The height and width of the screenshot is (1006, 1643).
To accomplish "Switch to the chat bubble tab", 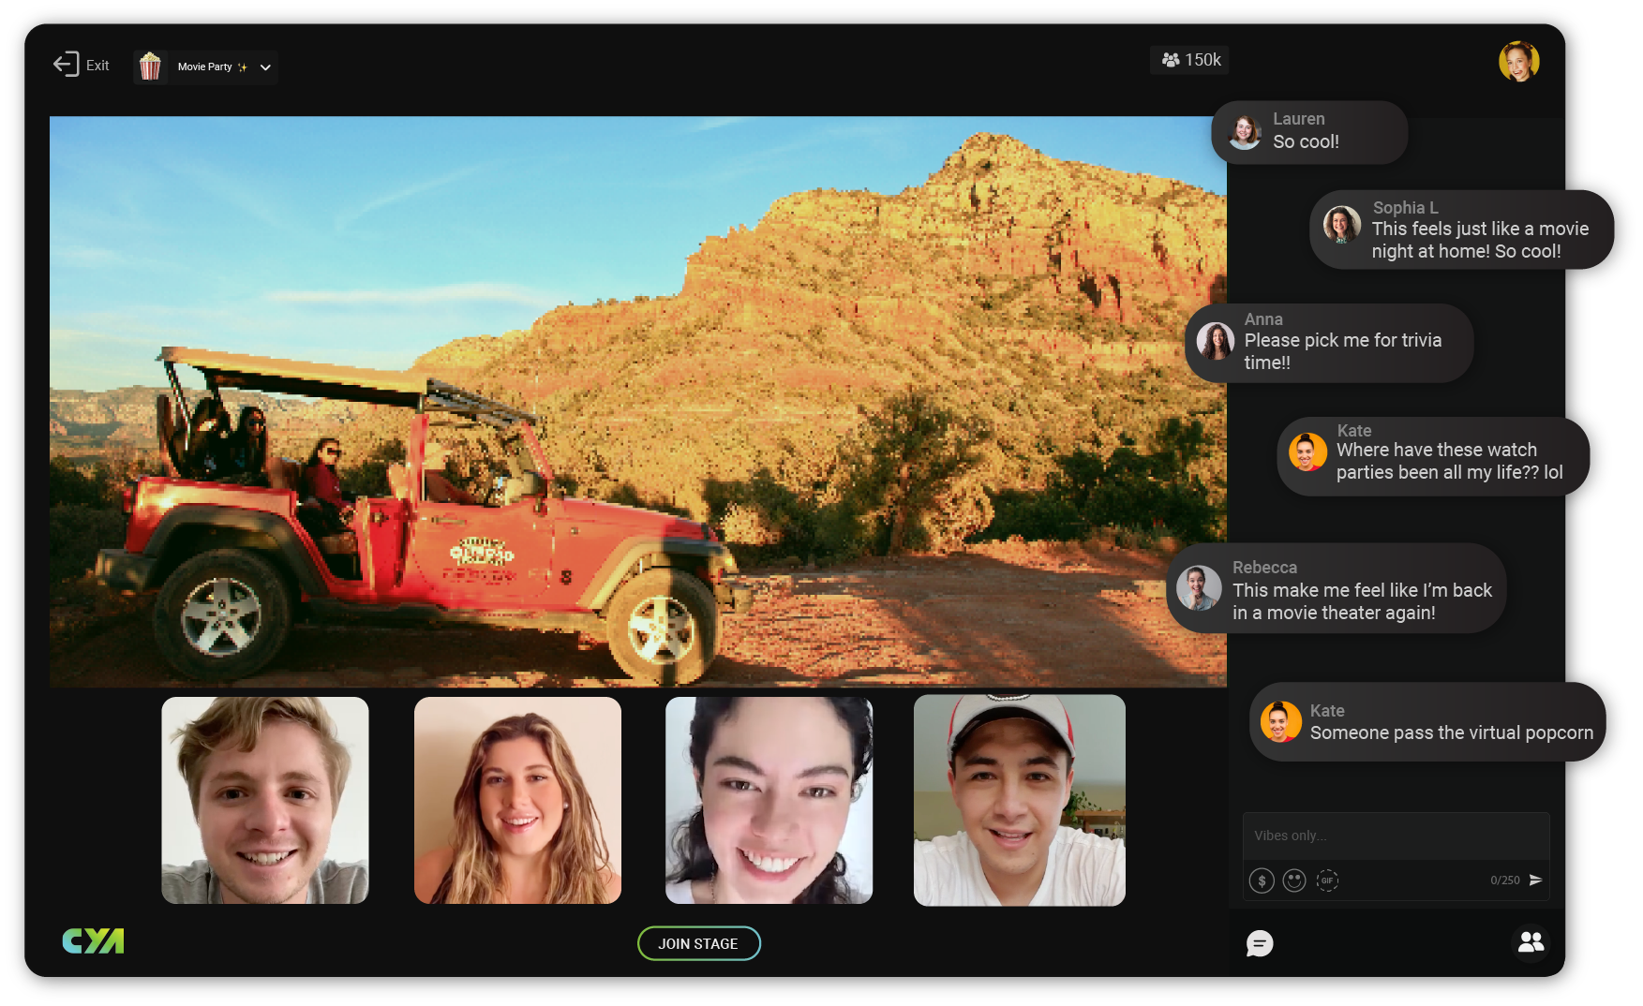I will (1260, 943).
